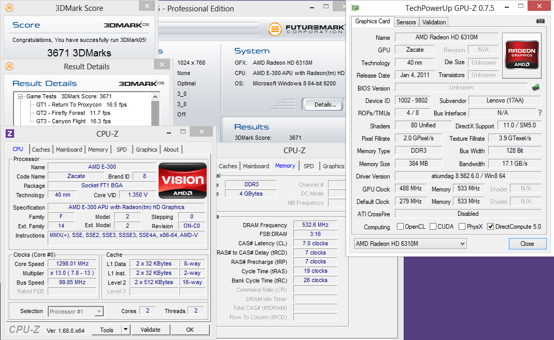Click the Level 2 cache 2 x 512 KBytes value
The width and height of the screenshot is (554, 340).
[154, 282]
